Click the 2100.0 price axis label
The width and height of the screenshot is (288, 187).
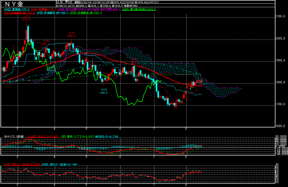click(280, 16)
